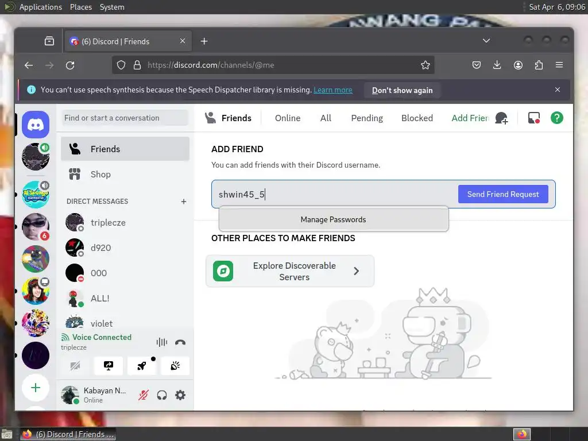This screenshot has height=441, width=588.
Task: Open Firefox account icon
Action: point(518,65)
